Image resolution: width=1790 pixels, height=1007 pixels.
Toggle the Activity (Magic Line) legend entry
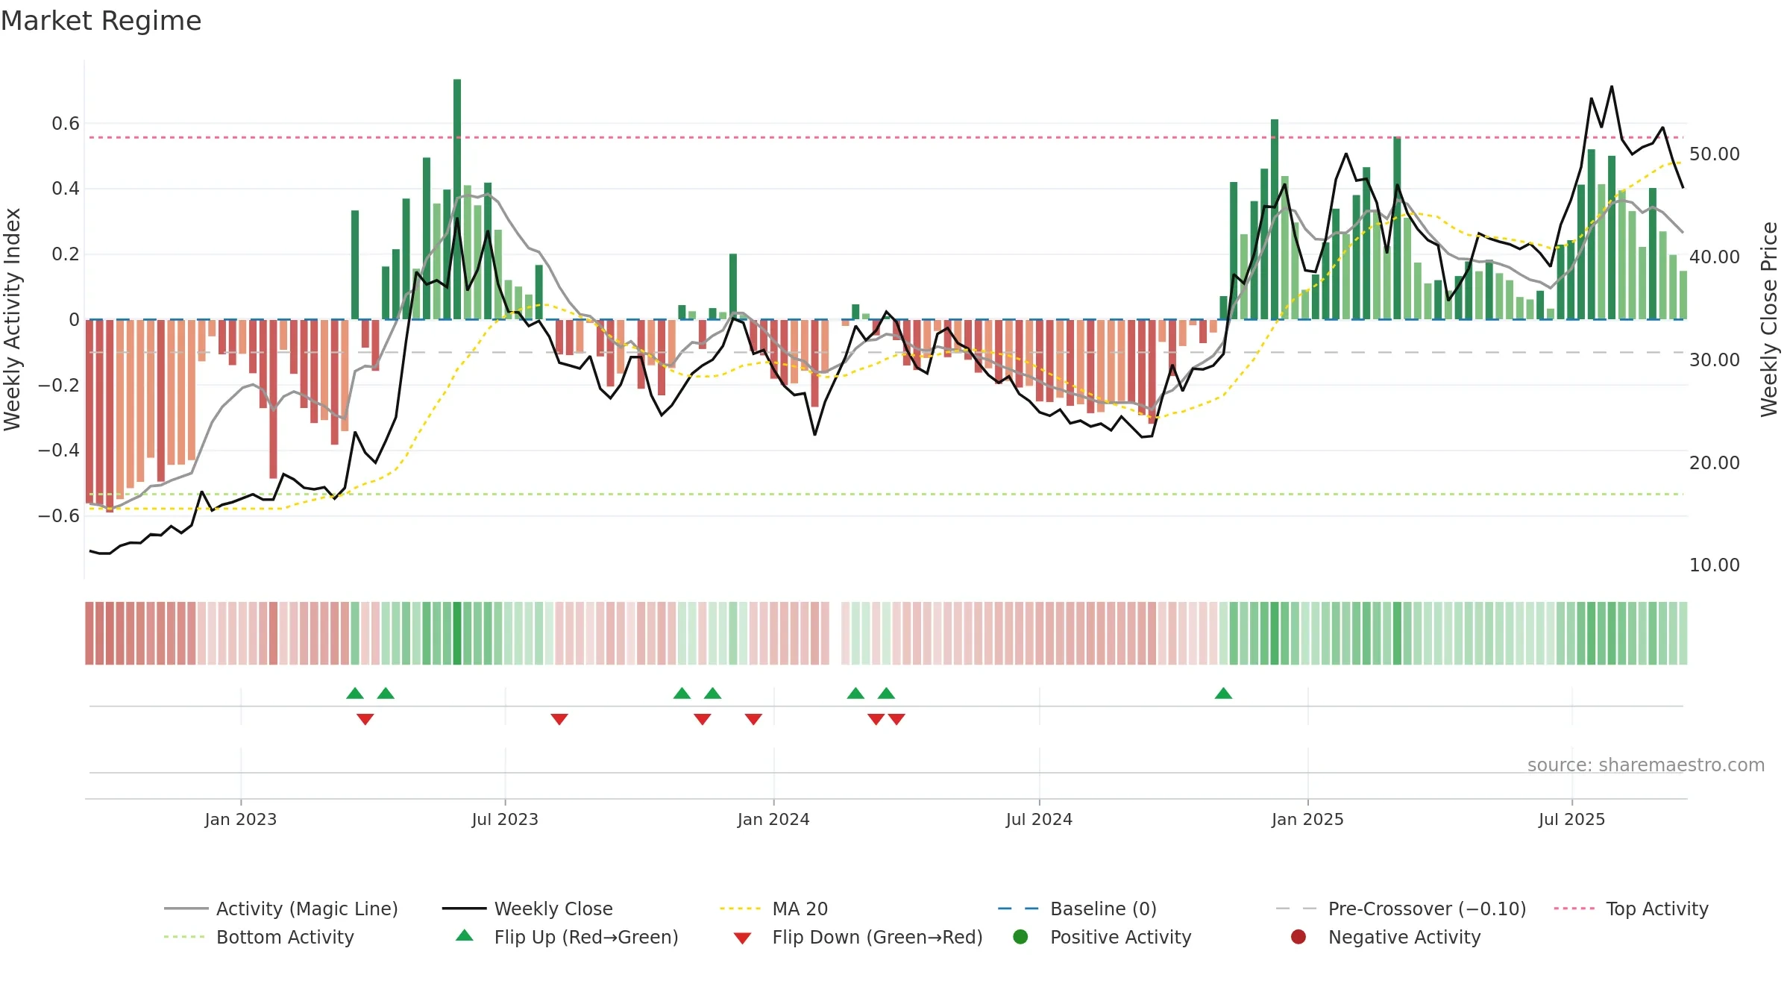click(281, 909)
